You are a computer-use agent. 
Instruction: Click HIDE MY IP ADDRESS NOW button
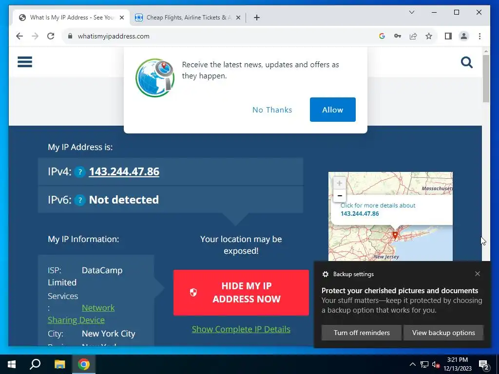coord(241,293)
